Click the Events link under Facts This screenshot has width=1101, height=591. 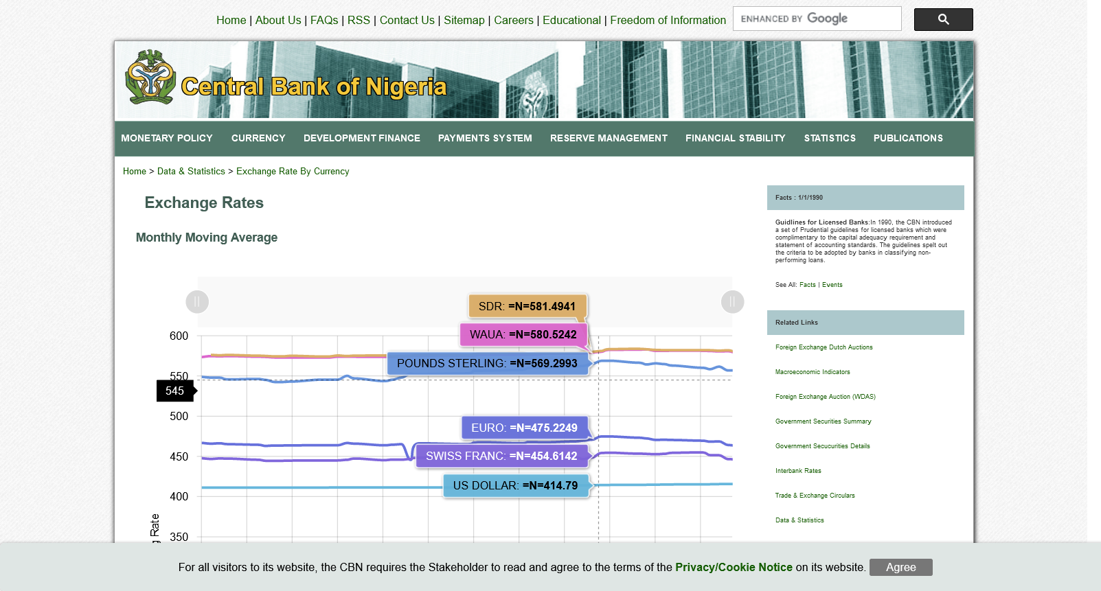tap(832, 285)
